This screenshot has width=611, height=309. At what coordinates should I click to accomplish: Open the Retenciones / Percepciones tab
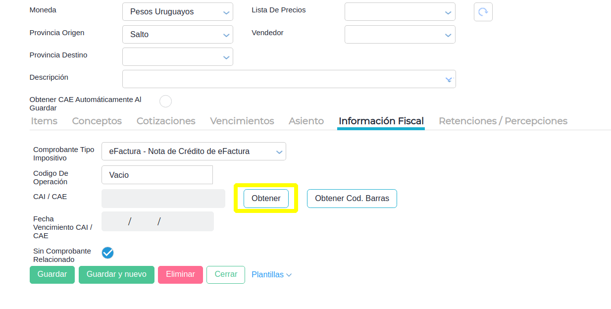[x=503, y=121]
